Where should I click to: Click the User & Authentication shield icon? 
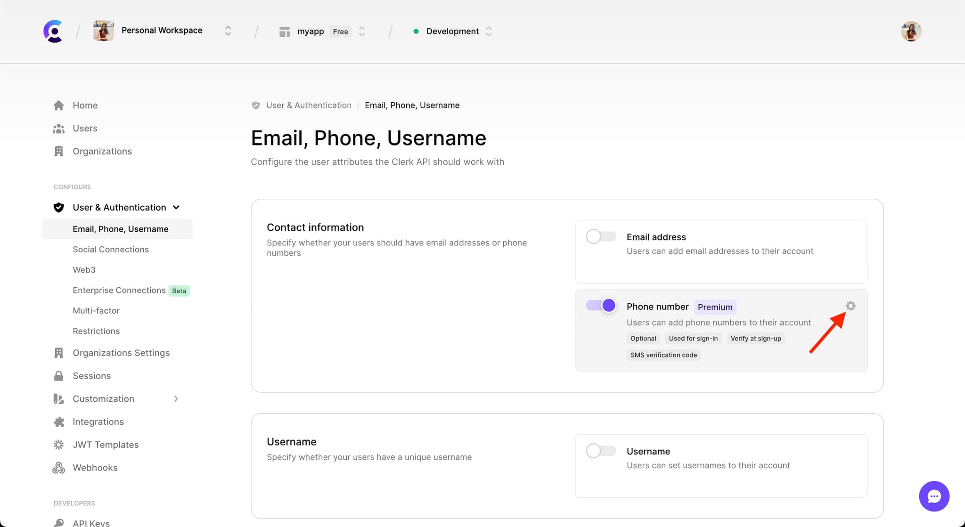pos(58,207)
